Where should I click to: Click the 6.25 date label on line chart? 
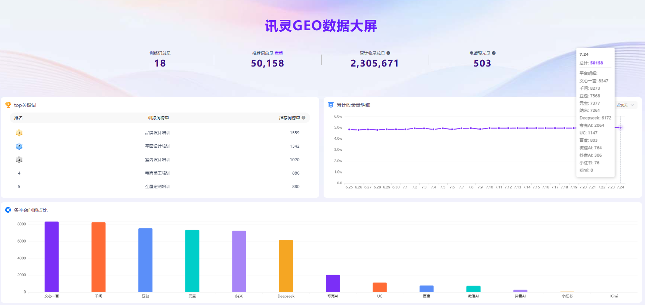pyautogui.click(x=349, y=187)
